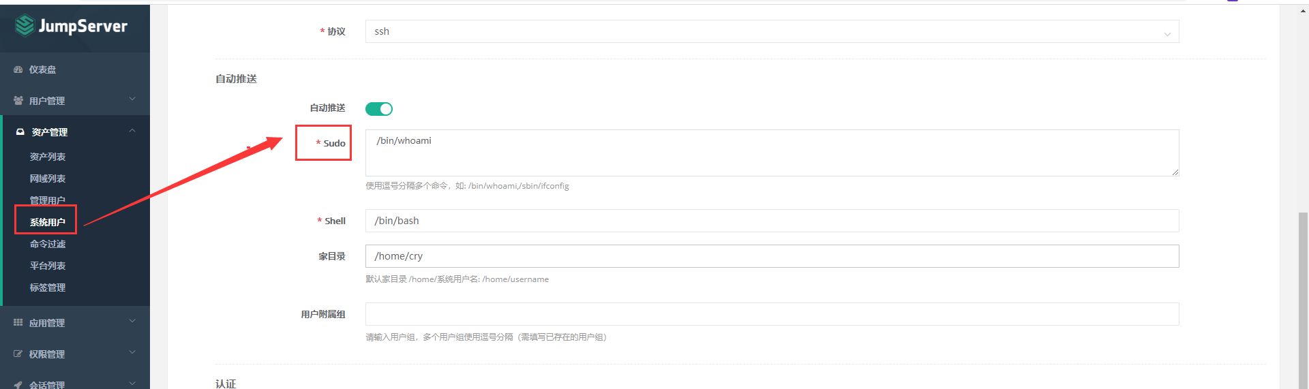Image resolution: width=1309 pixels, height=389 pixels.
Task: Click the Shell field label
Action: click(x=335, y=221)
